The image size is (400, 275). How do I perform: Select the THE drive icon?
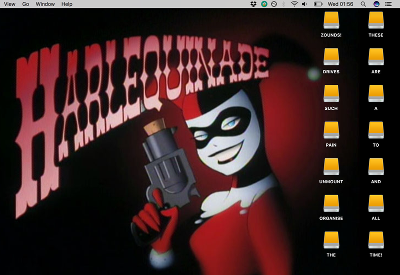pos(331,240)
